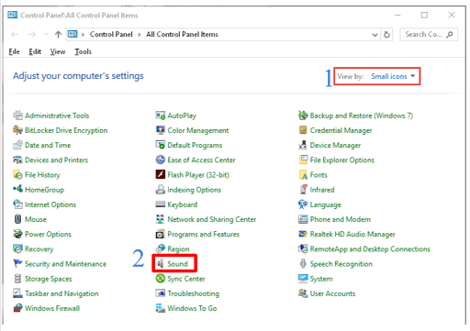
Task: Open Default Programs link
Action: [195, 145]
